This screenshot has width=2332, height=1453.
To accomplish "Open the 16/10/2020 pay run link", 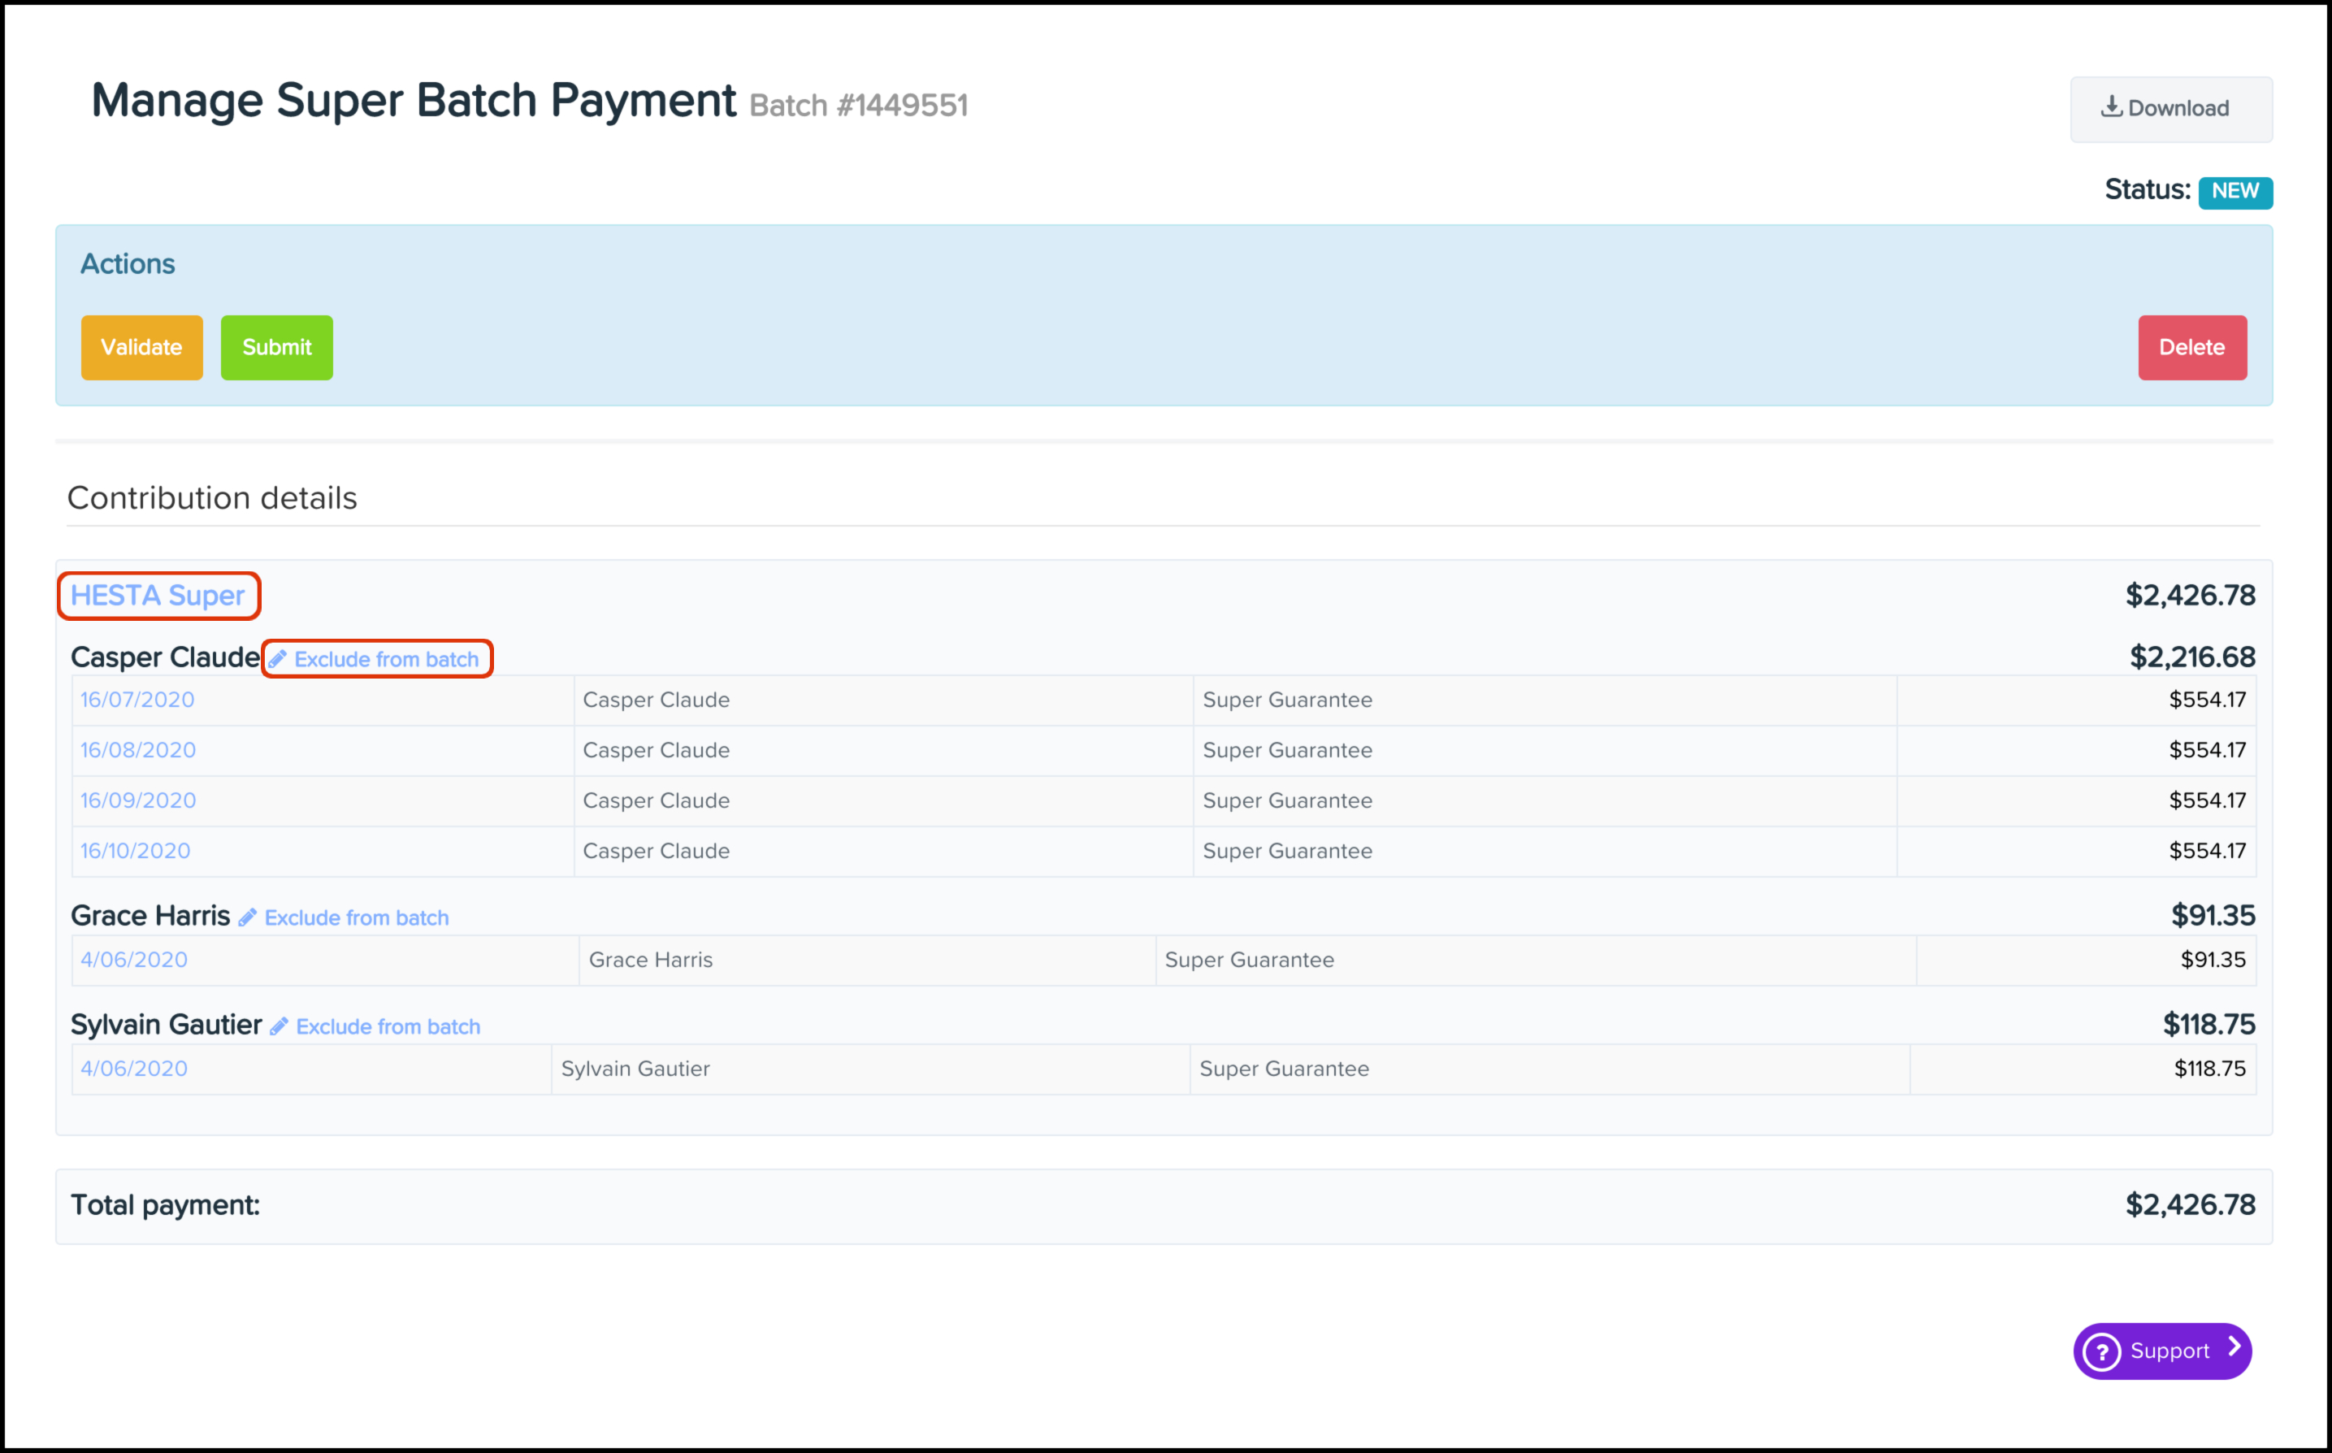I will tap(136, 851).
